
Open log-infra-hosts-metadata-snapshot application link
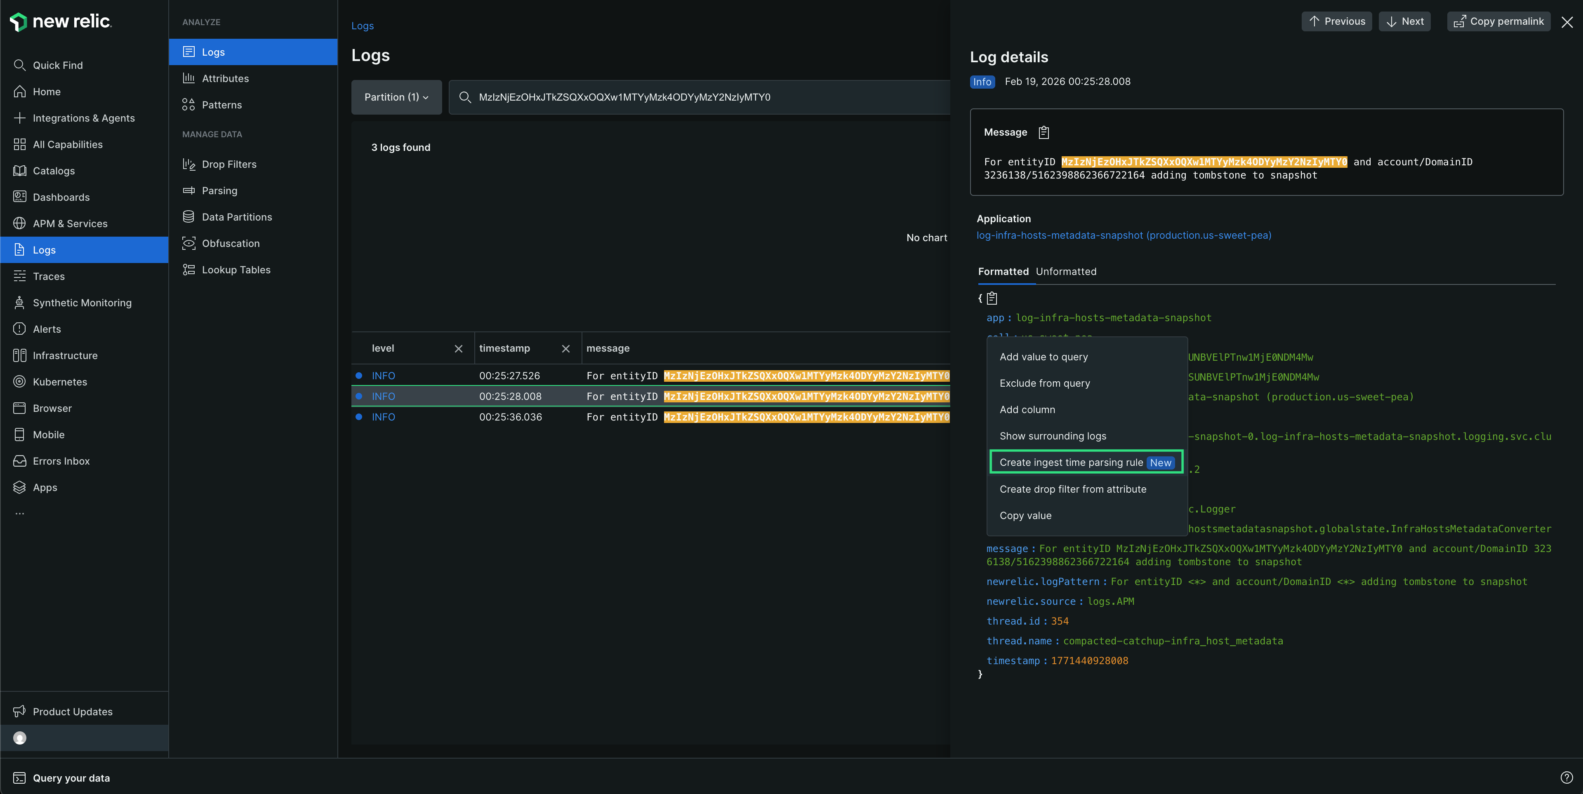(x=1124, y=235)
